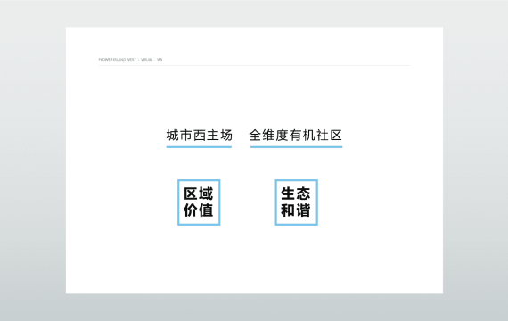Click the heading 城市西主场
The height and width of the screenshot is (321, 508).
tap(199, 136)
